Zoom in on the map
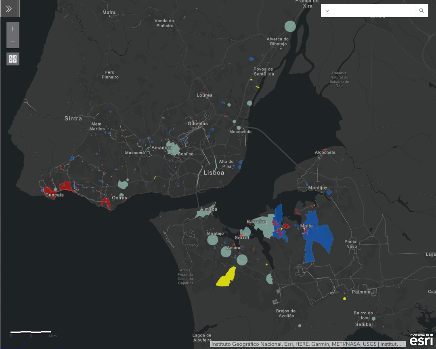Viewport: 436px width, 349px height. [13, 29]
